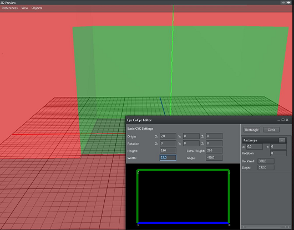
Task: Click the left arrow in 3D Preview title bar
Action: 283,2
